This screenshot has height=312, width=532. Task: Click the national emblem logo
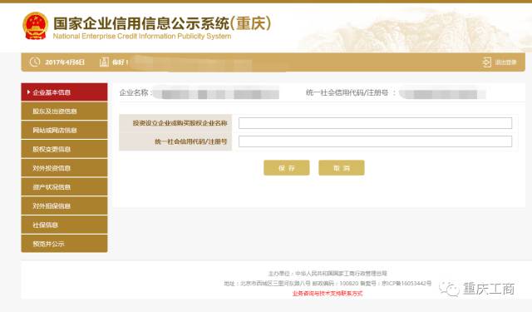35,26
